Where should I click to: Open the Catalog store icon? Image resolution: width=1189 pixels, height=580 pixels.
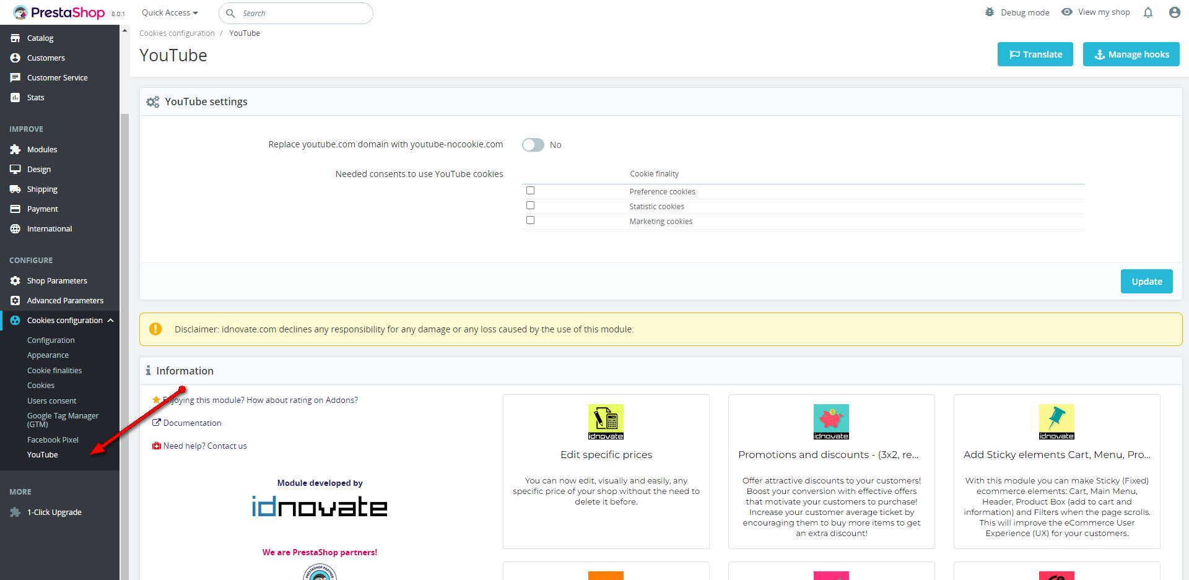point(15,38)
